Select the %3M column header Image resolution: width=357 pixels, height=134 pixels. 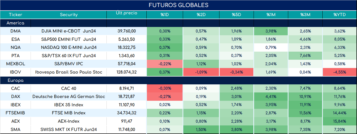[305, 15]
